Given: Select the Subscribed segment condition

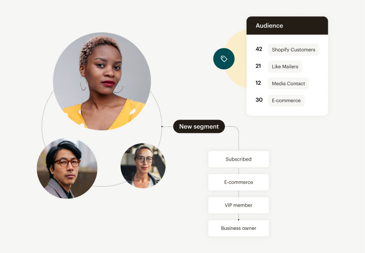Looking at the screenshot, I should pos(239,159).
